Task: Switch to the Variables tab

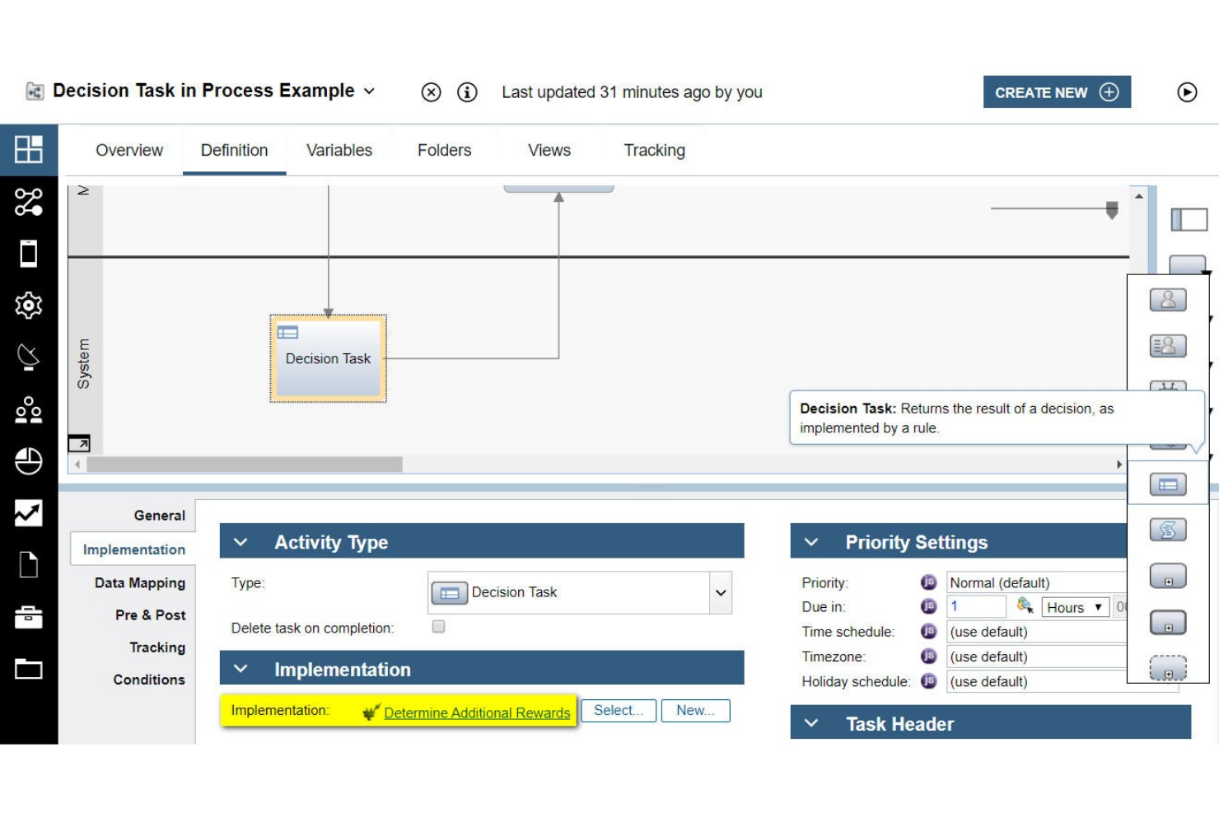Action: (339, 150)
